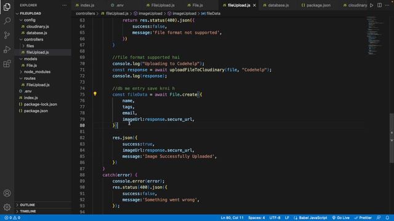394x221 pixels.
Task: Expand the TIMELINE section
Action: [28, 211]
